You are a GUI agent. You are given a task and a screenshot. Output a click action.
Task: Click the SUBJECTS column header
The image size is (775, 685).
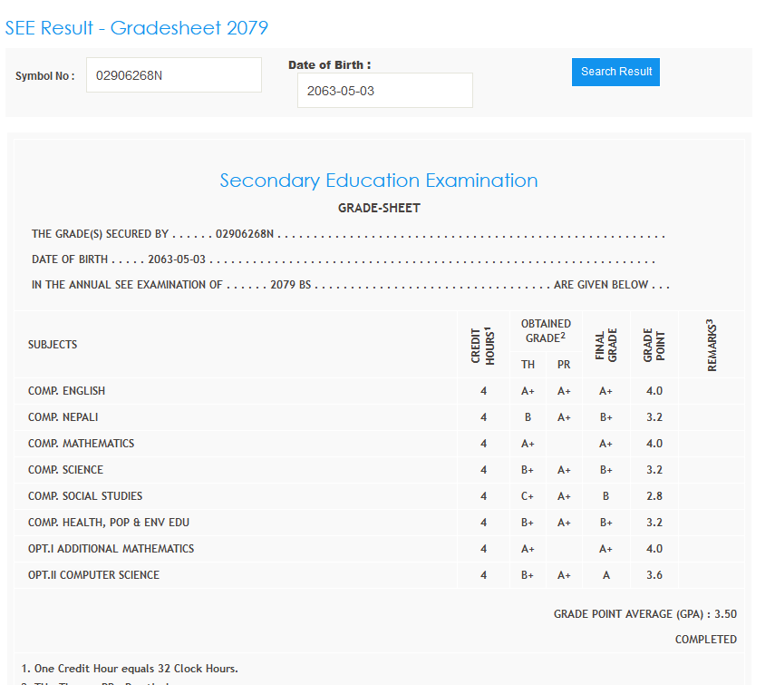[x=53, y=345]
